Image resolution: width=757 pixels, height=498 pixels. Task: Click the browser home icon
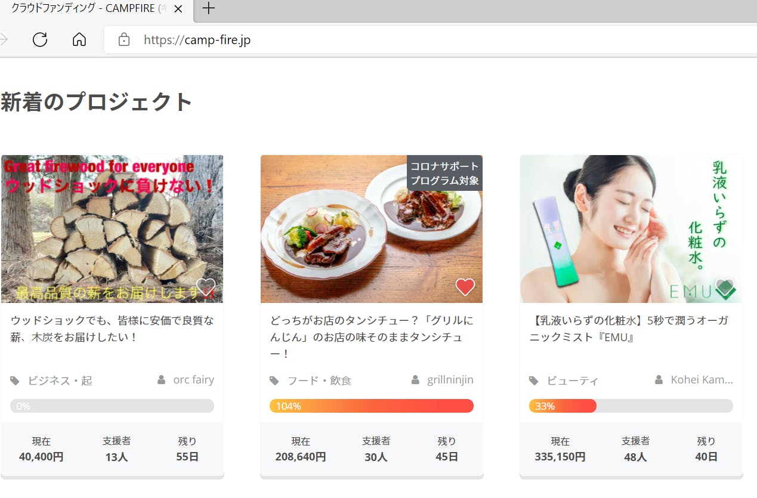pos(79,40)
